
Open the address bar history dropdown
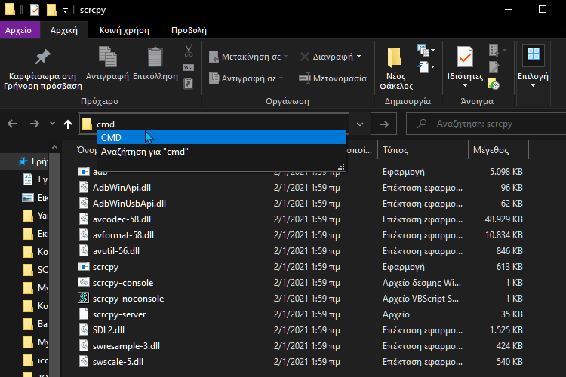360,124
